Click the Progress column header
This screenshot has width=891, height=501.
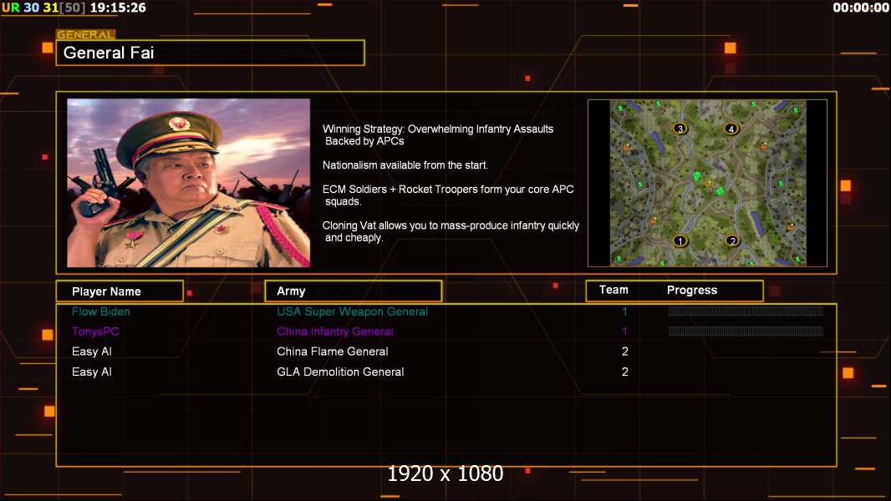click(x=692, y=291)
